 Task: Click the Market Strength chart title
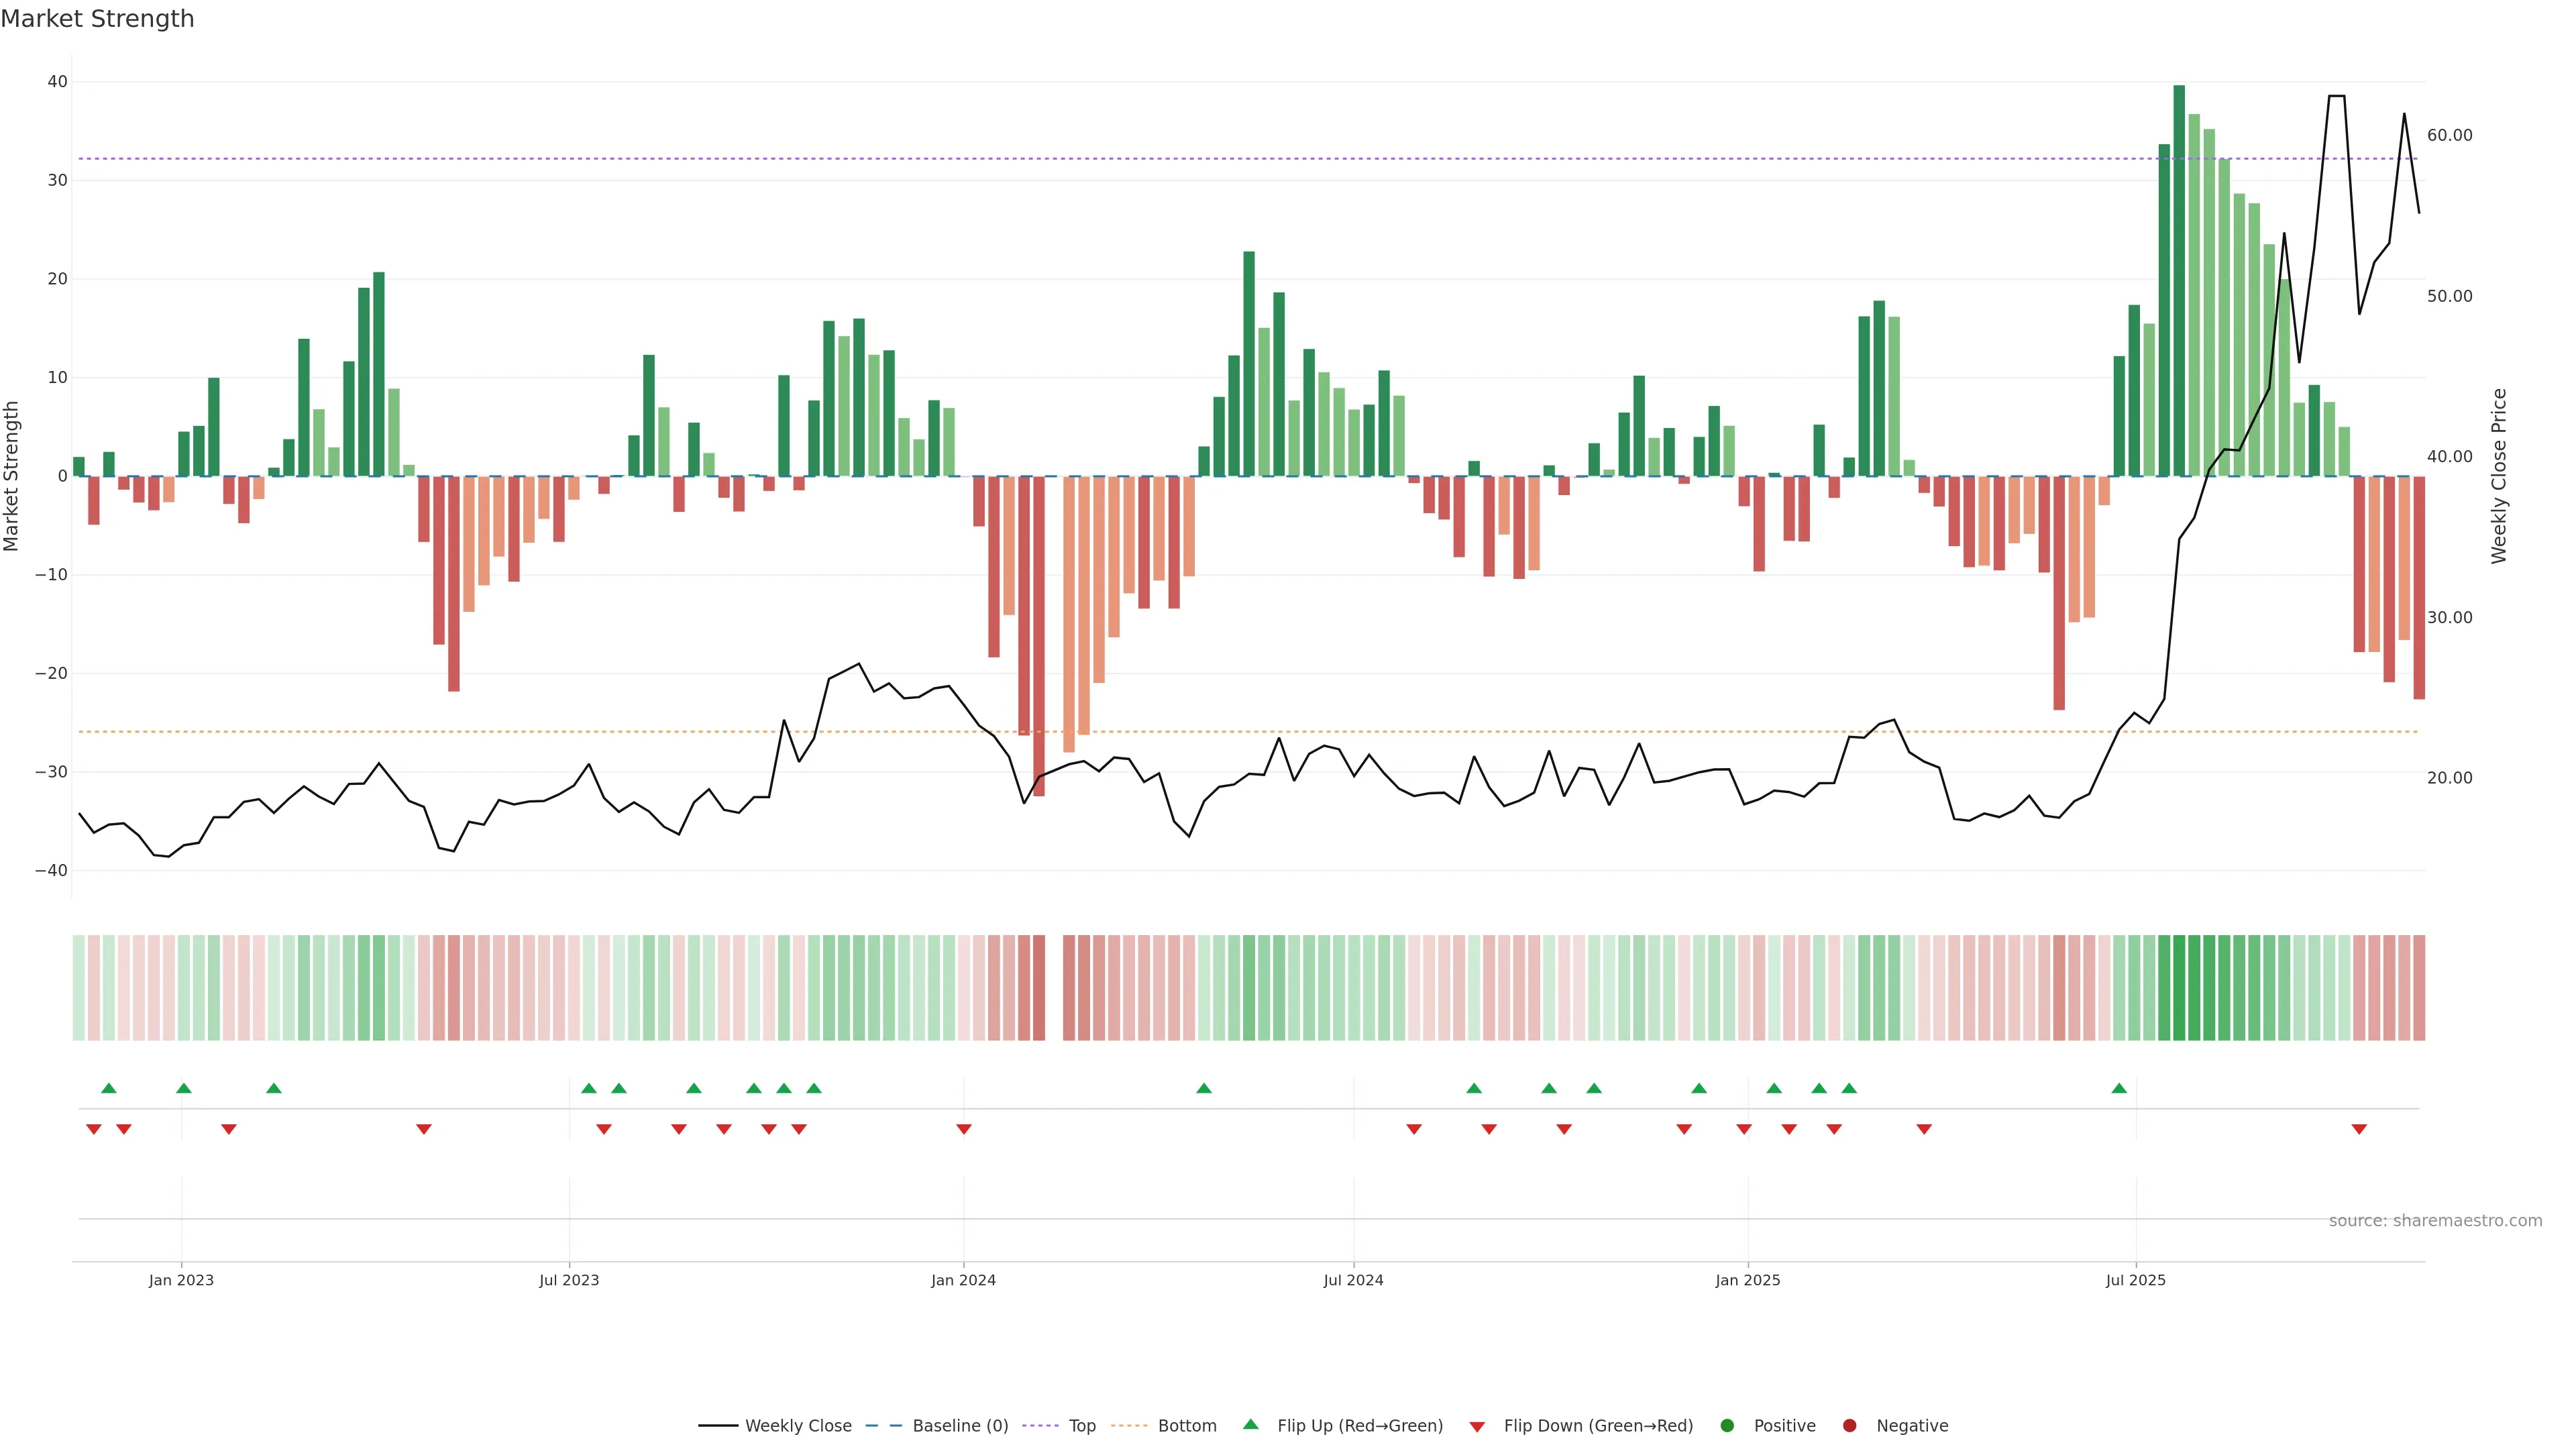(97, 19)
